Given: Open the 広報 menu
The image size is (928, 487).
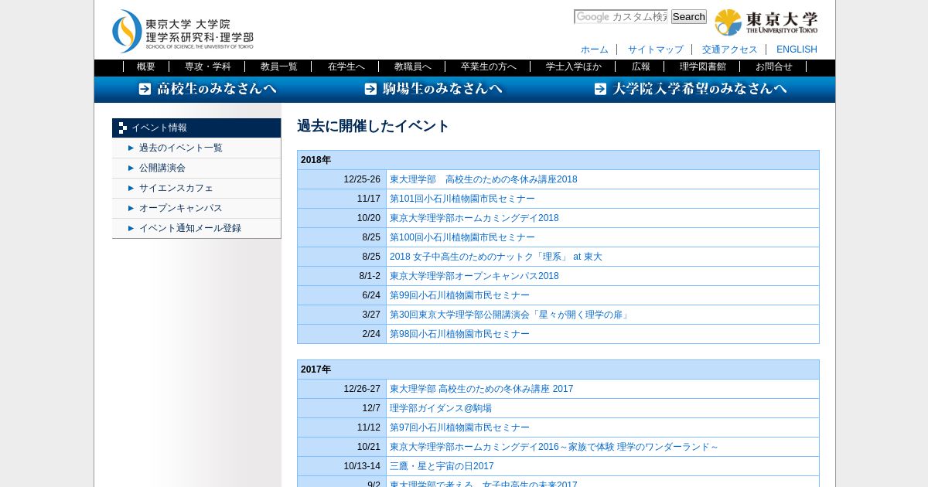Looking at the screenshot, I should (x=641, y=67).
